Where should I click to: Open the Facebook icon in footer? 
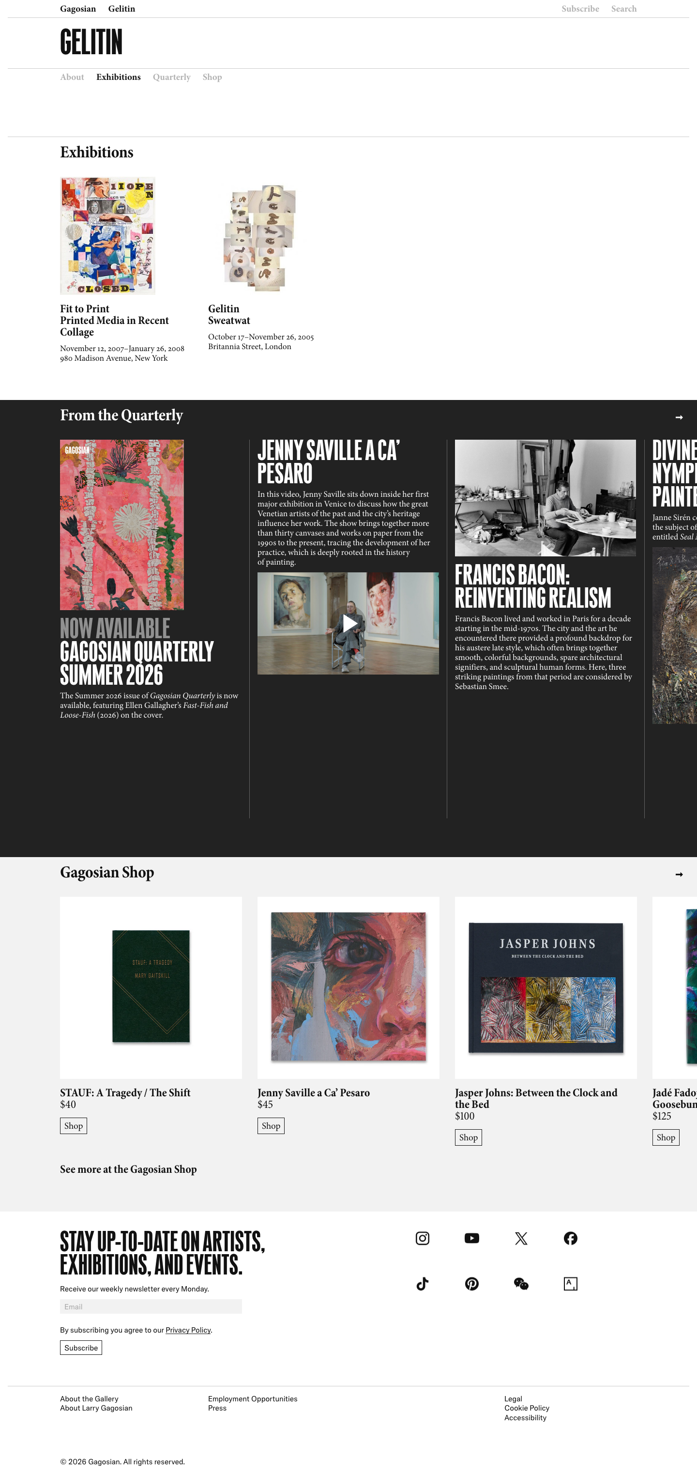coord(570,1238)
